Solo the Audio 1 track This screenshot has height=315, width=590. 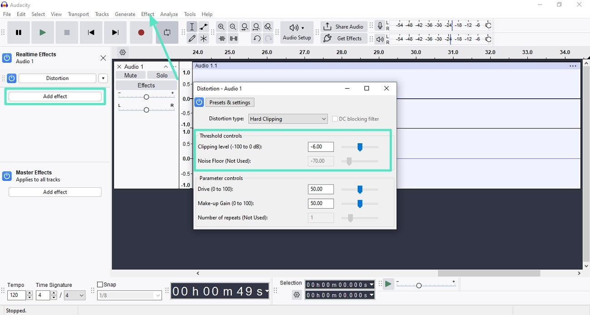(x=162, y=75)
